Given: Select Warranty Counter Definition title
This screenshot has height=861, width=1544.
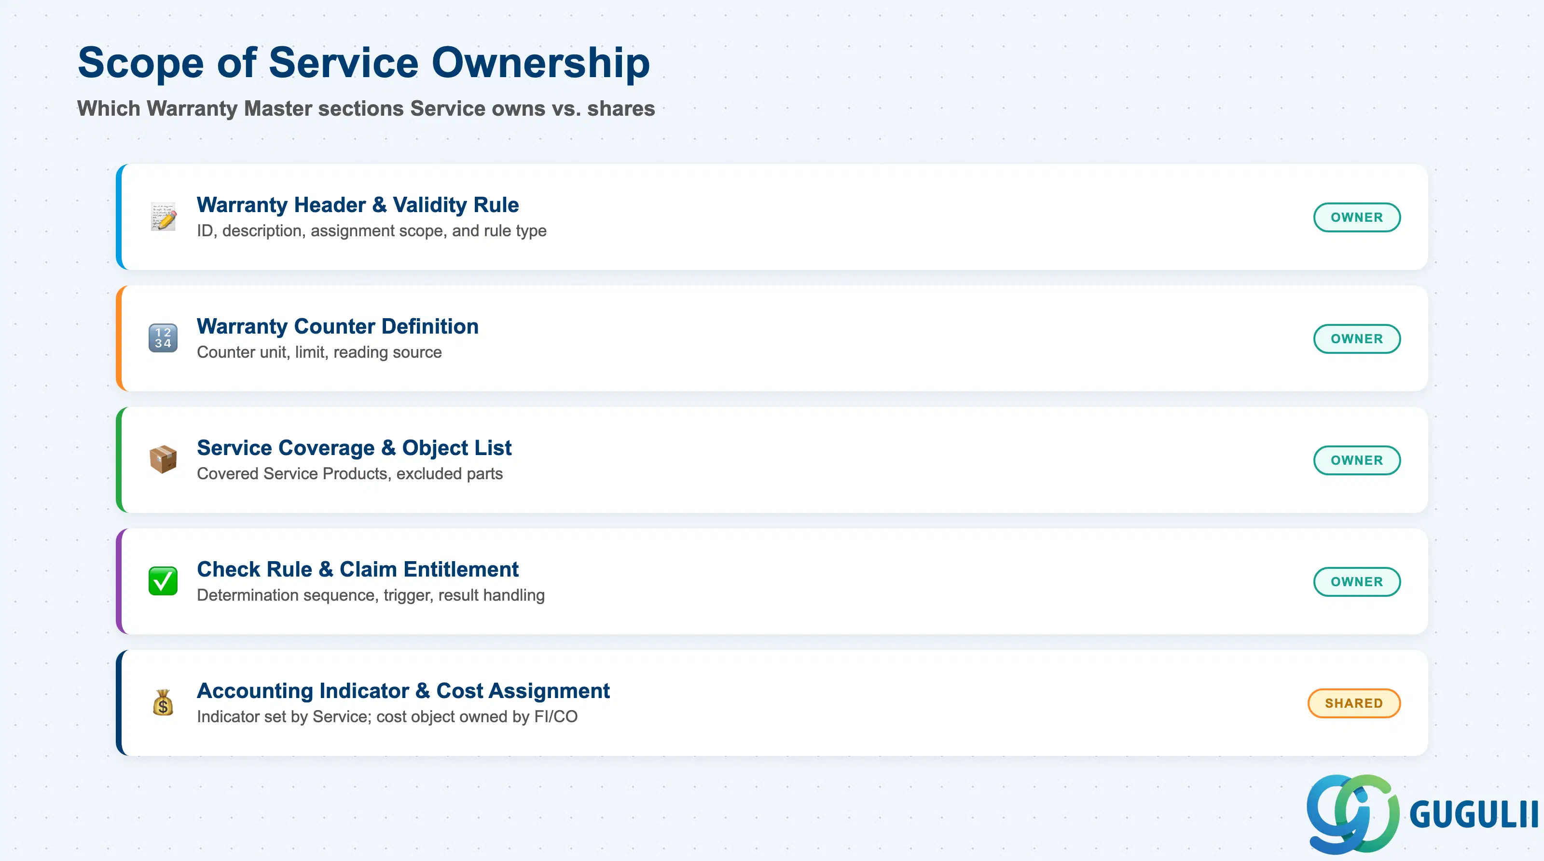Looking at the screenshot, I should (337, 326).
